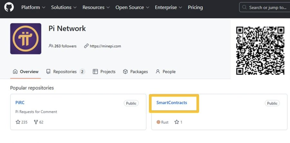Open the Projects tab

[x=104, y=72]
